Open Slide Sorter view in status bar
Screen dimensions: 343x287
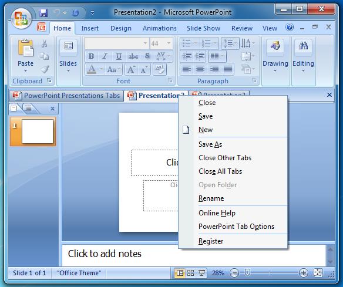190,273
